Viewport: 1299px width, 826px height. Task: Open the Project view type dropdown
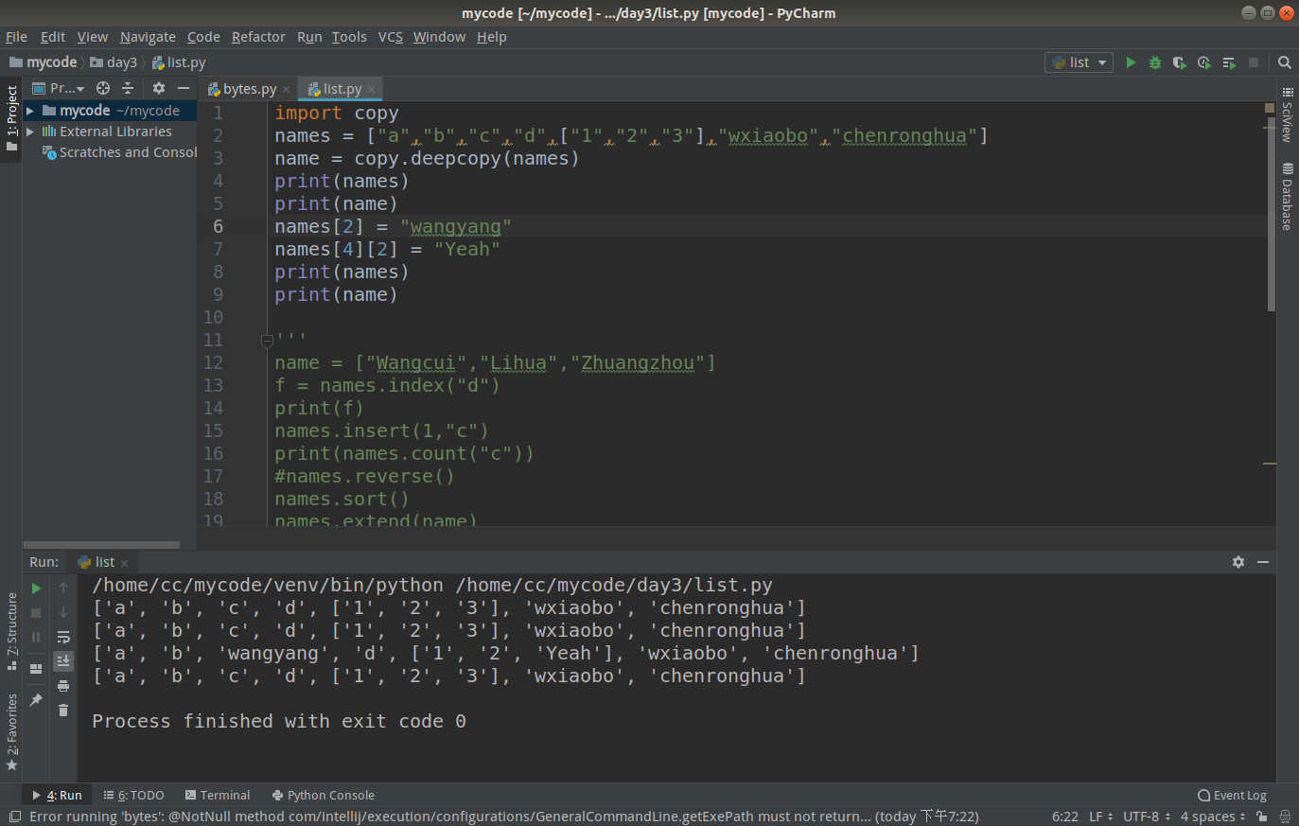coord(60,88)
